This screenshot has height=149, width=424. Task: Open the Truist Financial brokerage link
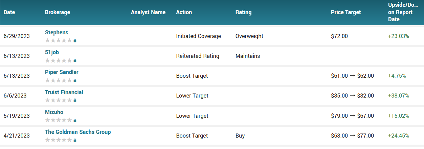coord(64,92)
